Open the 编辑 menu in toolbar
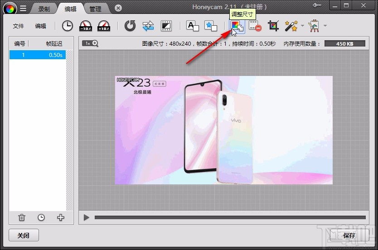This screenshot has height=250, width=378. (40, 26)
